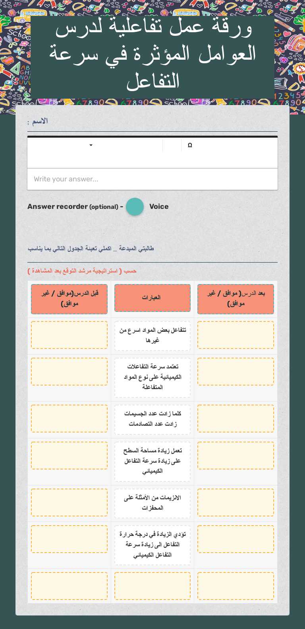Click the قبل الدرس cell for the temperature statement
This screenshot has width=305, height=629.
click(69, 539)
